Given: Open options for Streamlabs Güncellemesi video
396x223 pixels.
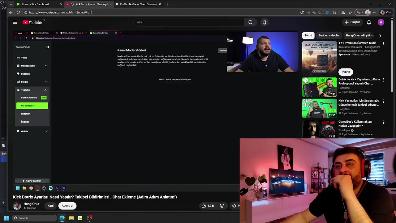Looking at the screenshot, I should [x=383, y=101].
